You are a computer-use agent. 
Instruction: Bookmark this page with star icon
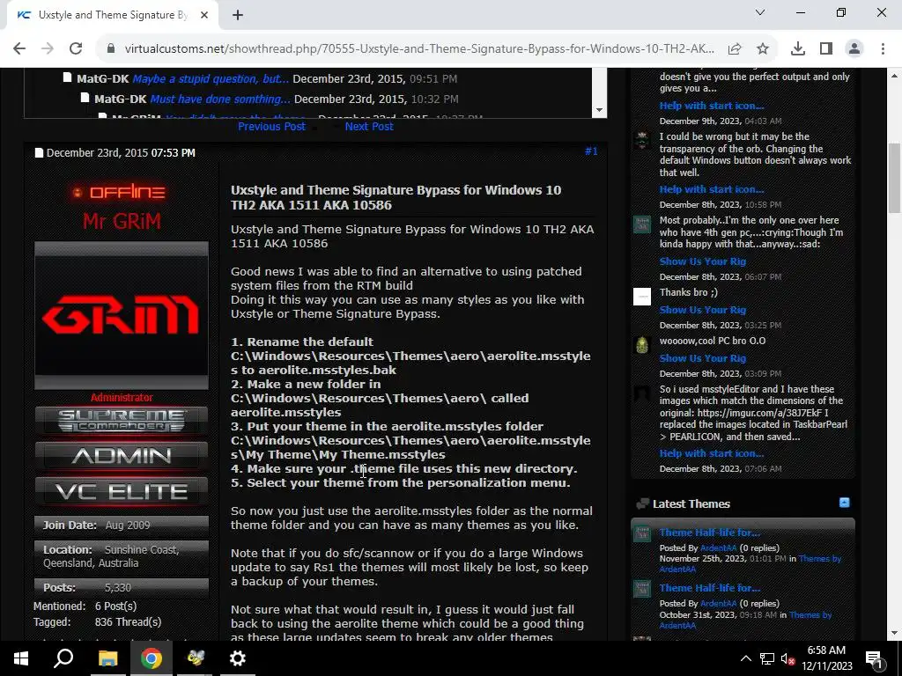[x=763, y=49]
